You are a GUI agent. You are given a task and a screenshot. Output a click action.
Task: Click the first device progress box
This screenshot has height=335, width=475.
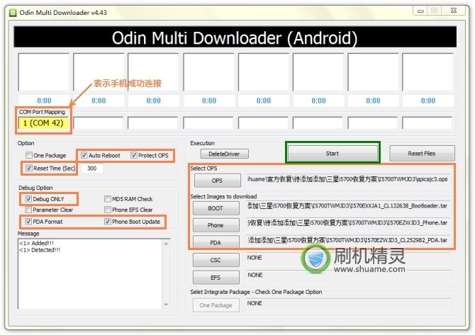[x=44, y=72]
